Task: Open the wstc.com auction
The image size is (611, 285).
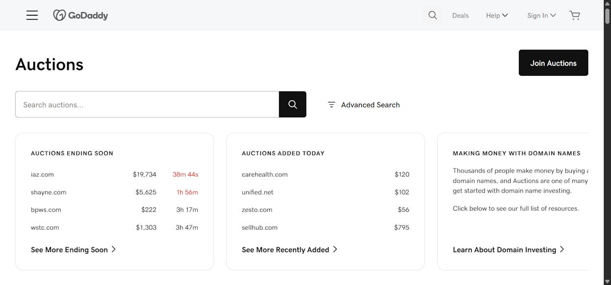Action: tap(45, 227)
